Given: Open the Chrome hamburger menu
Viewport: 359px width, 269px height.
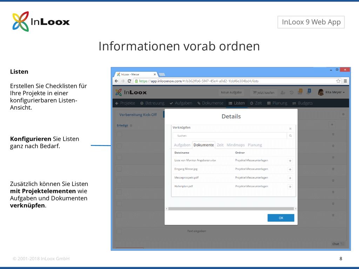Looking at the screenshot, I should pos(345,81).
